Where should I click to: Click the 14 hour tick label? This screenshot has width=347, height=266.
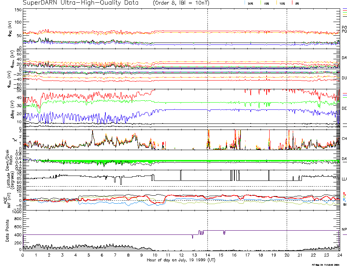(x=207, y=255)
